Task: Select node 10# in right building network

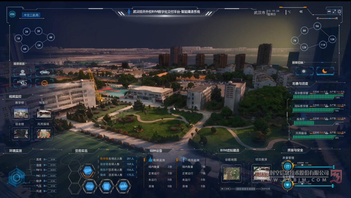Action: click(x=332, y=39)
